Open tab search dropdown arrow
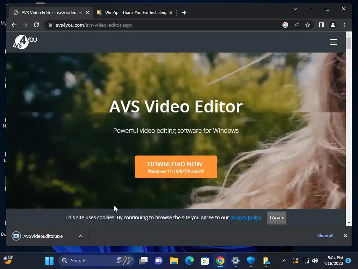Image resolution: width=358 pixels, height=269 pixels. [295, 9]
